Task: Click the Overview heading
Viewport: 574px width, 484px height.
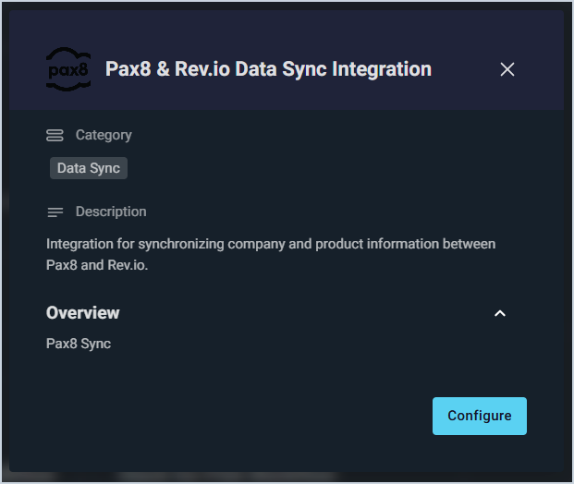Action: (83, 313)
